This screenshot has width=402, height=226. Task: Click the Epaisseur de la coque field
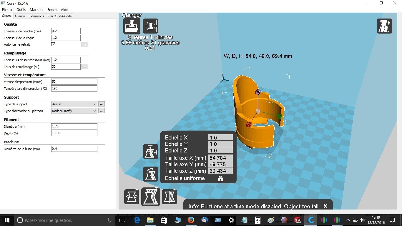click(x=66, y=38)
